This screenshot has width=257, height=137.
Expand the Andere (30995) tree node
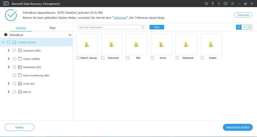pyautogui.click(x=9, y=59)
